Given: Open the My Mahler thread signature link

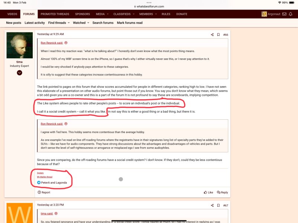Looking at the screenshot, I should (x=45, y=177).
